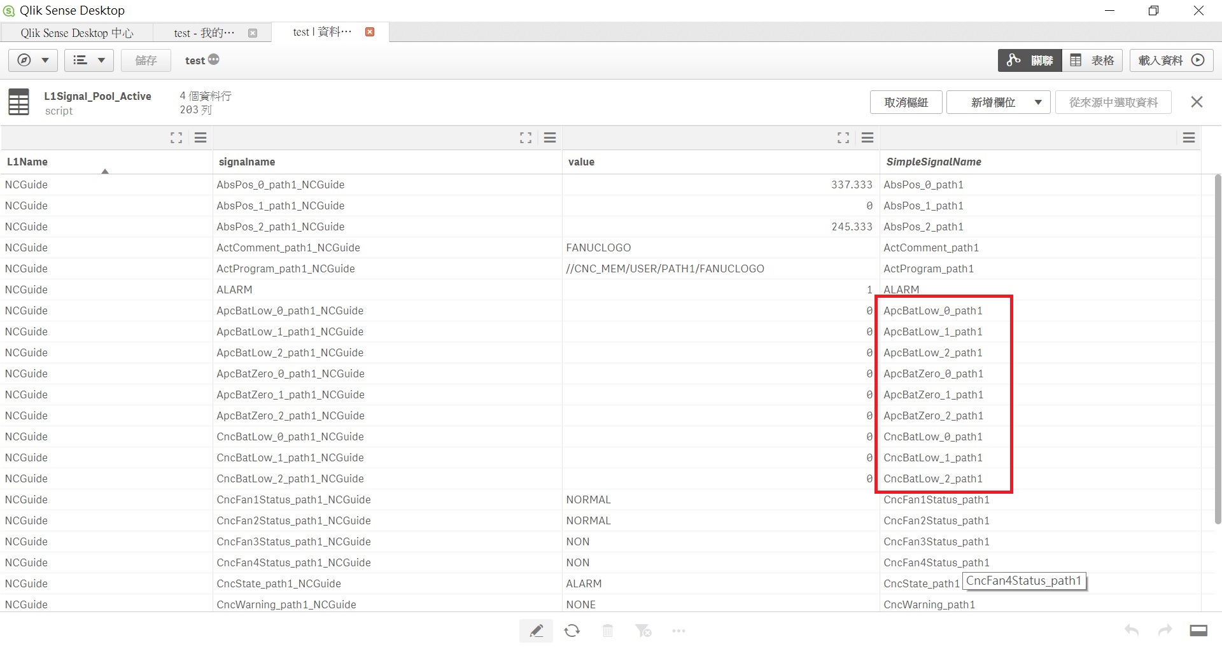Expand the signalname column width icon
The height and width of the screenshot is (649, 1222).
[x=526, y=137]
